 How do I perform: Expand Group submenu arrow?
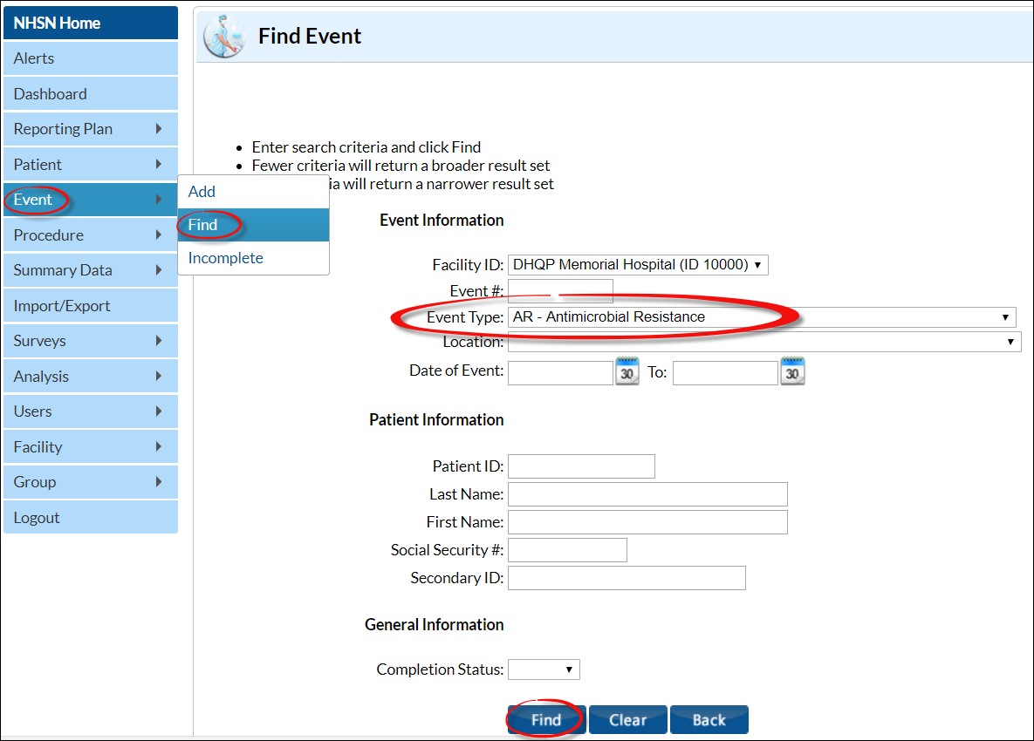[158, 481]
